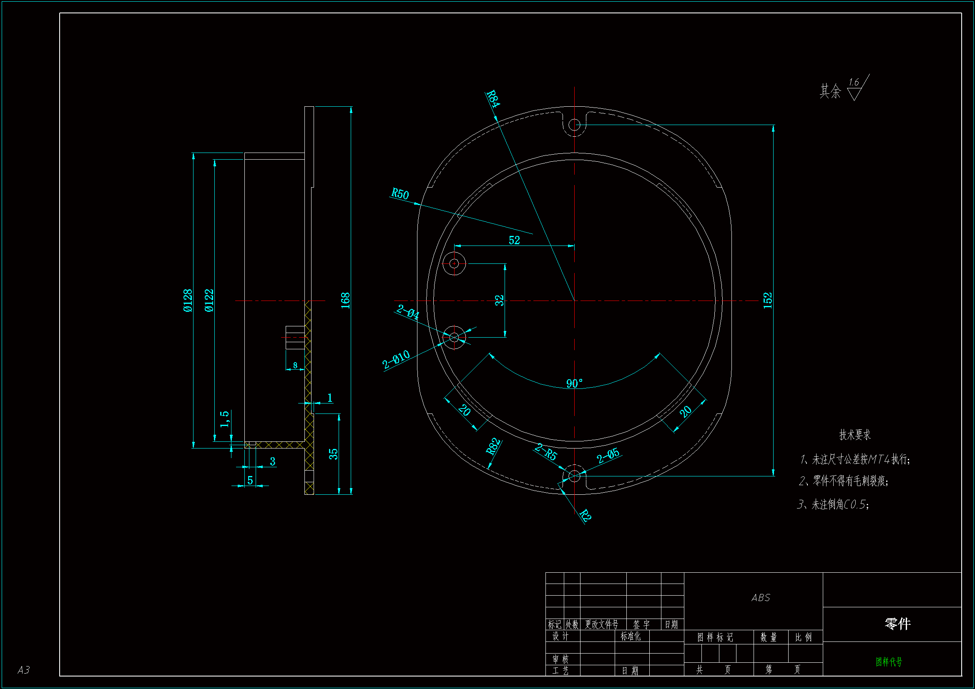
Task: Click the ABS material cell in title block
Action: [x=760, y=598]
